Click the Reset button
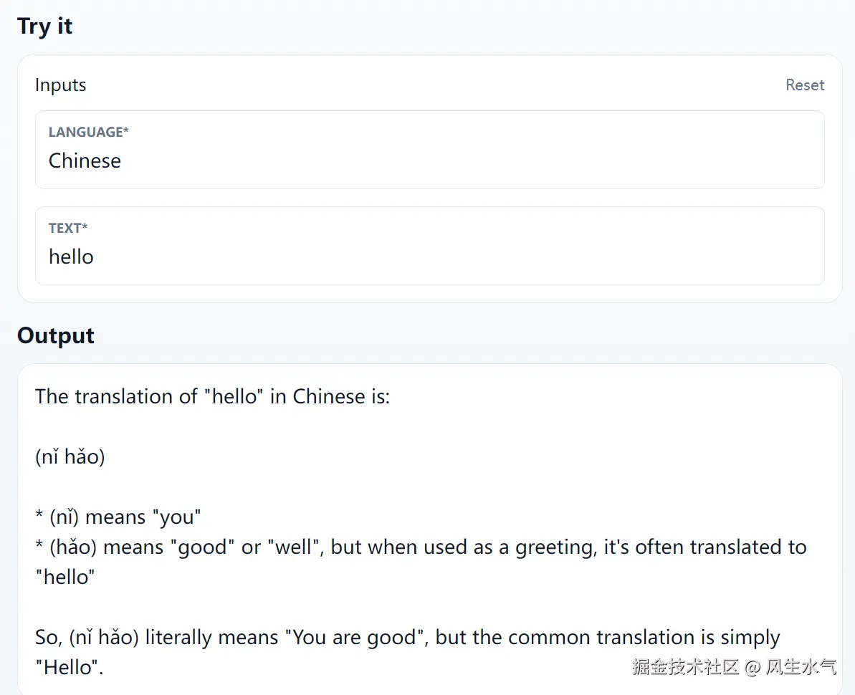Screen dimensions: 855x695 [804, 85]
